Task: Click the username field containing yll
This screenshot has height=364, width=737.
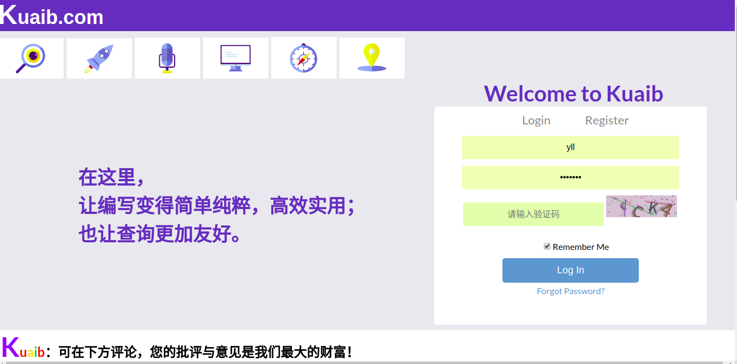Action: click(571, 147)
